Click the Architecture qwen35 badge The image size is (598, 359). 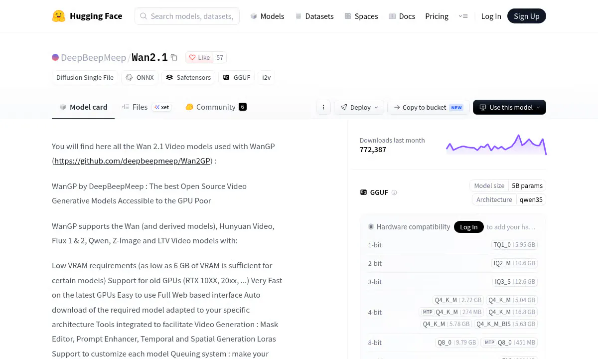coord(509,199)
